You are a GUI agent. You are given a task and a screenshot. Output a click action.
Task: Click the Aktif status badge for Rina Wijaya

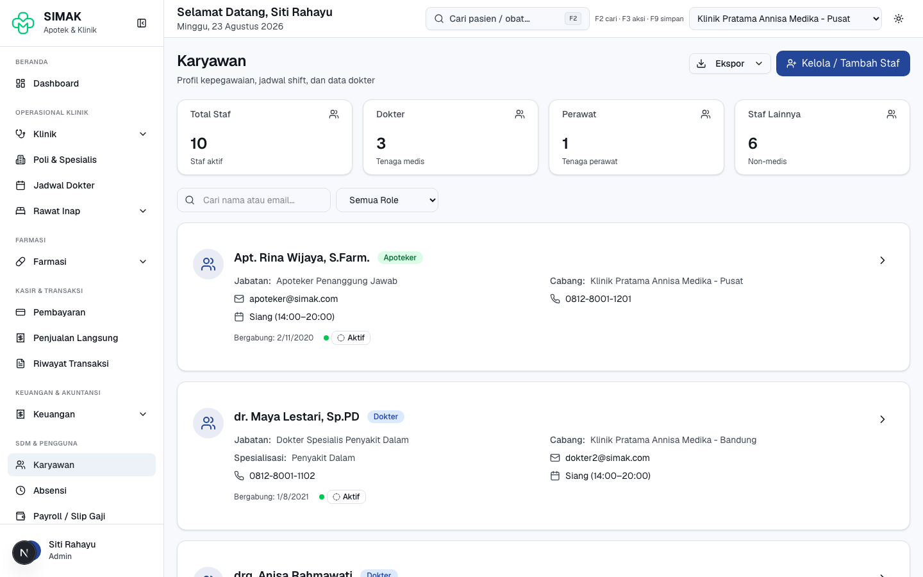coord(351,338)
